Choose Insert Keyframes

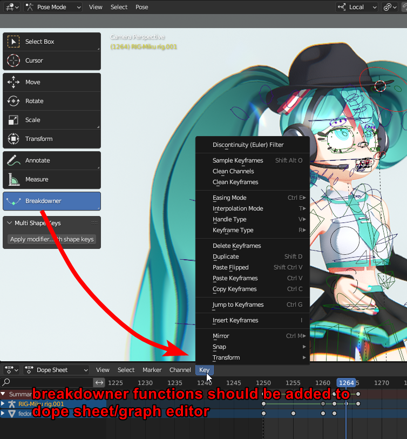pos(253,320)
